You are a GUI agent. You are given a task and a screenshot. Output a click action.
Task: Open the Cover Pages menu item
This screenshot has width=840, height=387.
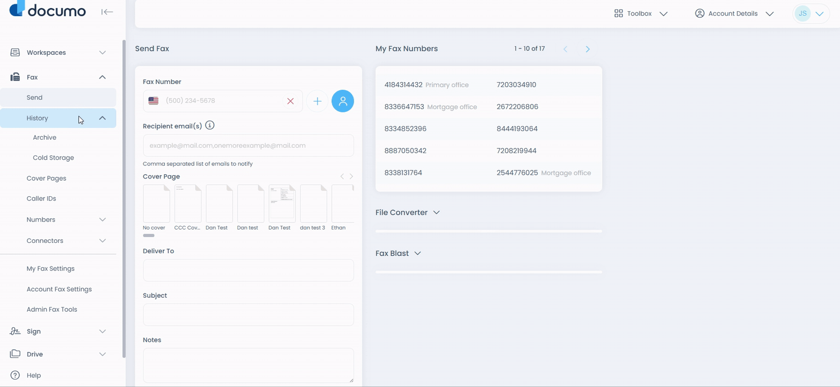[46, 178]
